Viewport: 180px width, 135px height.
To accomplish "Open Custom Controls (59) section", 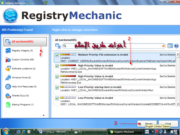I will pyautogui.click(x=23, y=59).
